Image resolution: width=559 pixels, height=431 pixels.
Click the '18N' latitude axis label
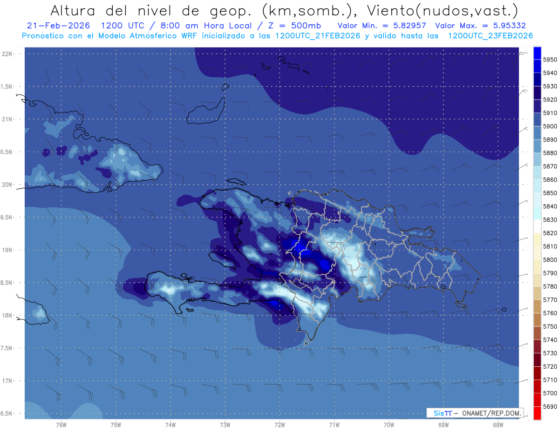pyautogui.click(x=7, y=315)
